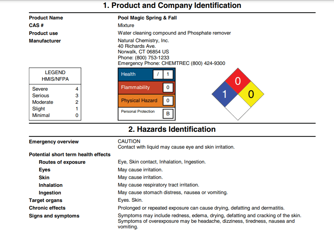The height and width of the screenshot is (231, 334).
Task: Select the bold 'Inhalation' label
Action: click(51, 185)
